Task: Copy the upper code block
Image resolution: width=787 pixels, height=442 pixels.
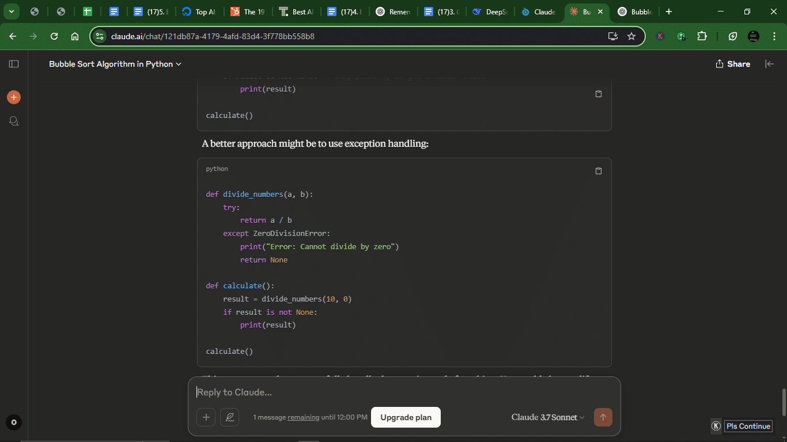Action: coord(598,94)
